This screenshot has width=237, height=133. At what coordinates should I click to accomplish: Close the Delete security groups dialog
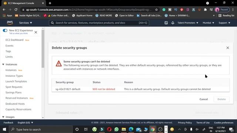point(228,48)
